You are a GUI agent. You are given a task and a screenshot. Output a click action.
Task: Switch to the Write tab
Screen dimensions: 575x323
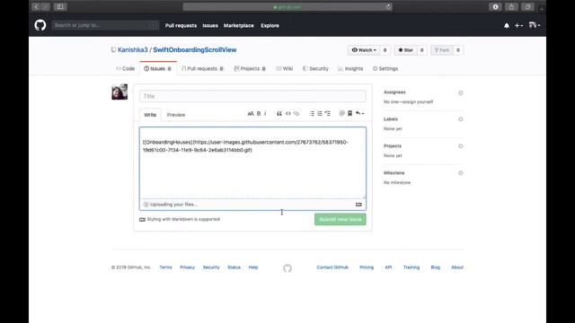pos(150,115)
